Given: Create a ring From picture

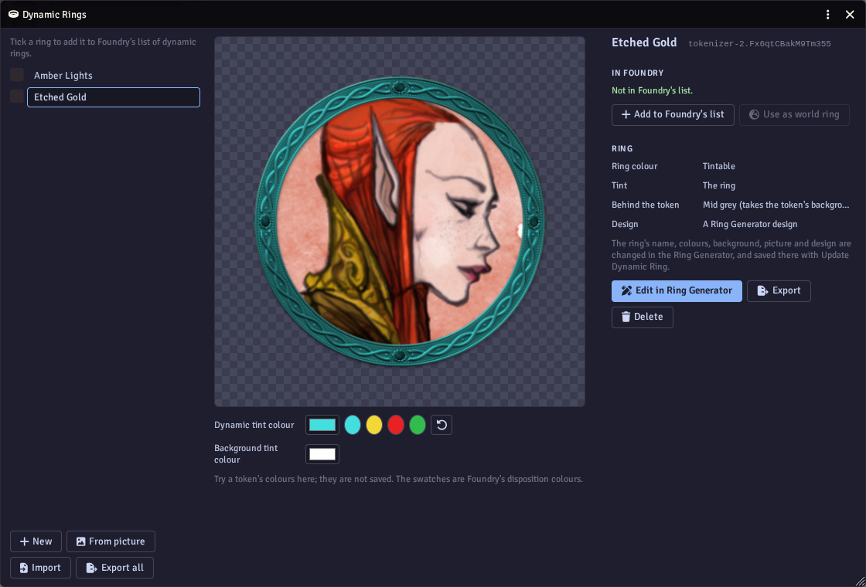Looking at the screenshot, I should 111,541.
